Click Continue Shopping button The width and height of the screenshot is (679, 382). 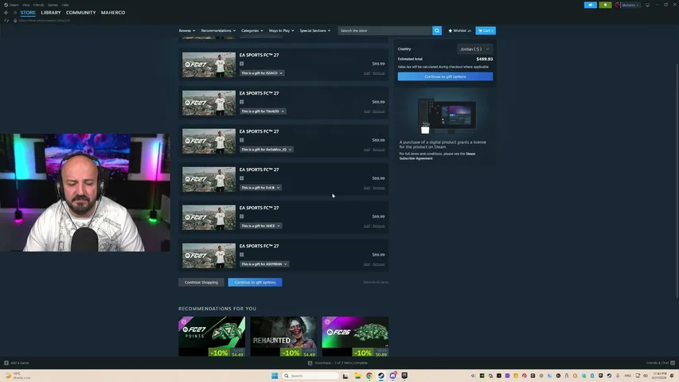click(201, 283)
